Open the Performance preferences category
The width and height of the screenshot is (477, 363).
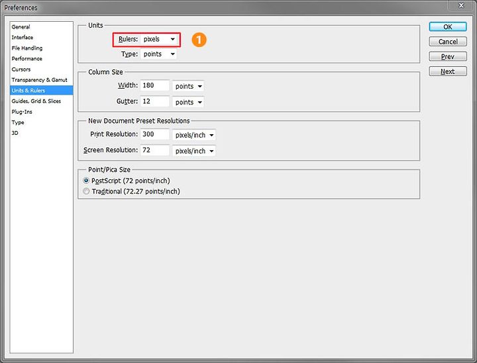tap(41, 59)
